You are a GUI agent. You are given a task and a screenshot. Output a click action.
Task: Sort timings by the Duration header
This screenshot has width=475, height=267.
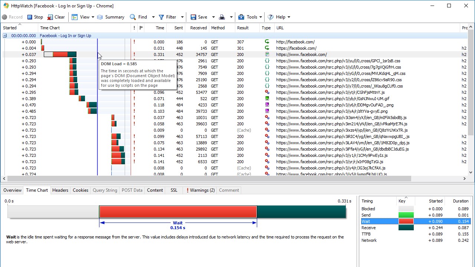point(461,201)
